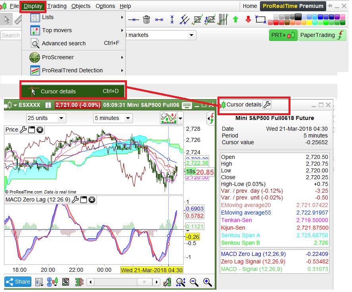Click the trash can delete objects icon
This screenshot has width=352, height=292.
[x=146, y=19]
